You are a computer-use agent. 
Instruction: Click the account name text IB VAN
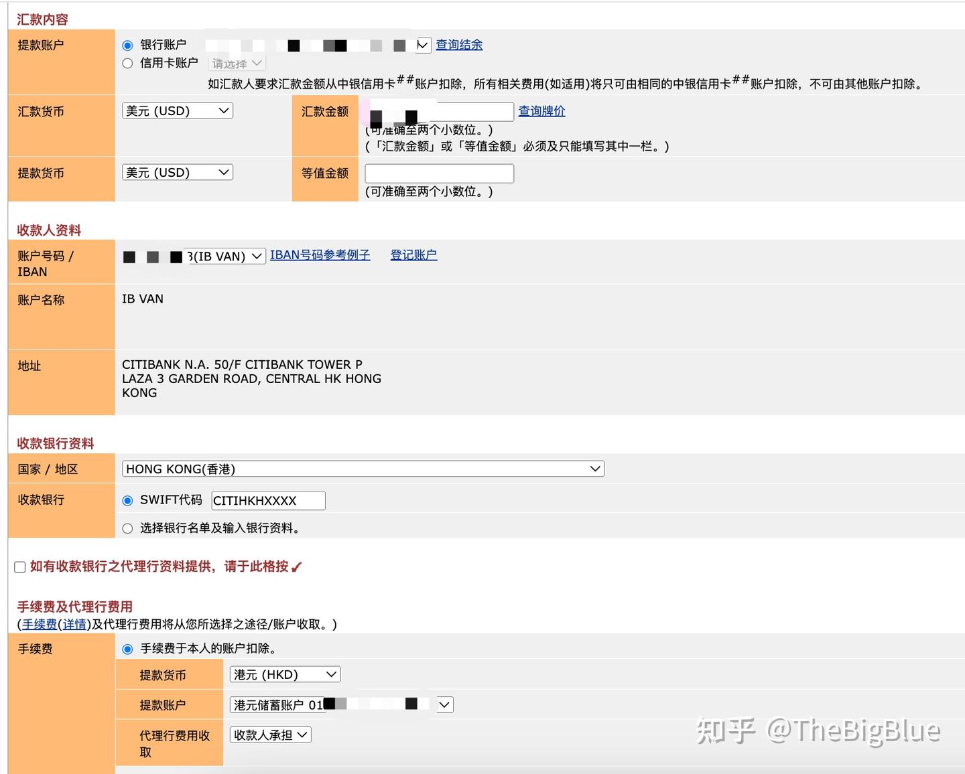tap(143, 299)
